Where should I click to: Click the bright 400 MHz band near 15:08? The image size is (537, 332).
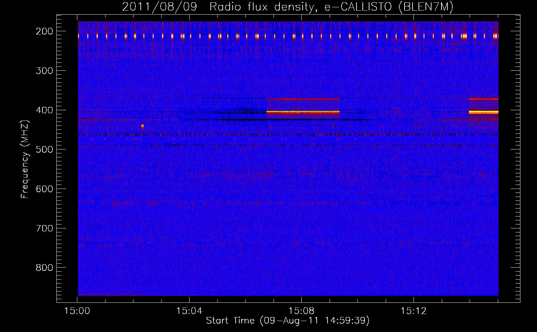tap(303, 113)
